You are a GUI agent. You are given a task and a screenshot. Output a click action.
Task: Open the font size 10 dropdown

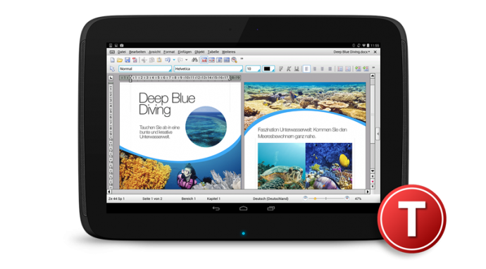click(x=253, y=69)
